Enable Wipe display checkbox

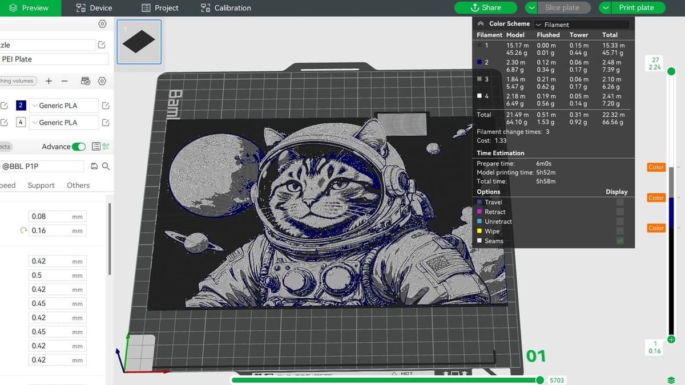[620, 231]
